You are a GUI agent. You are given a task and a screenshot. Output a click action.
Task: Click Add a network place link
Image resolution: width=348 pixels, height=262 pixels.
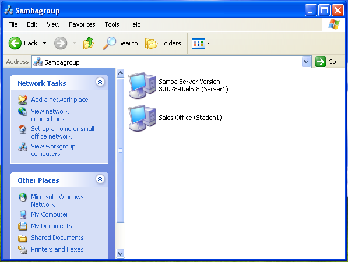tap(59, 100)
